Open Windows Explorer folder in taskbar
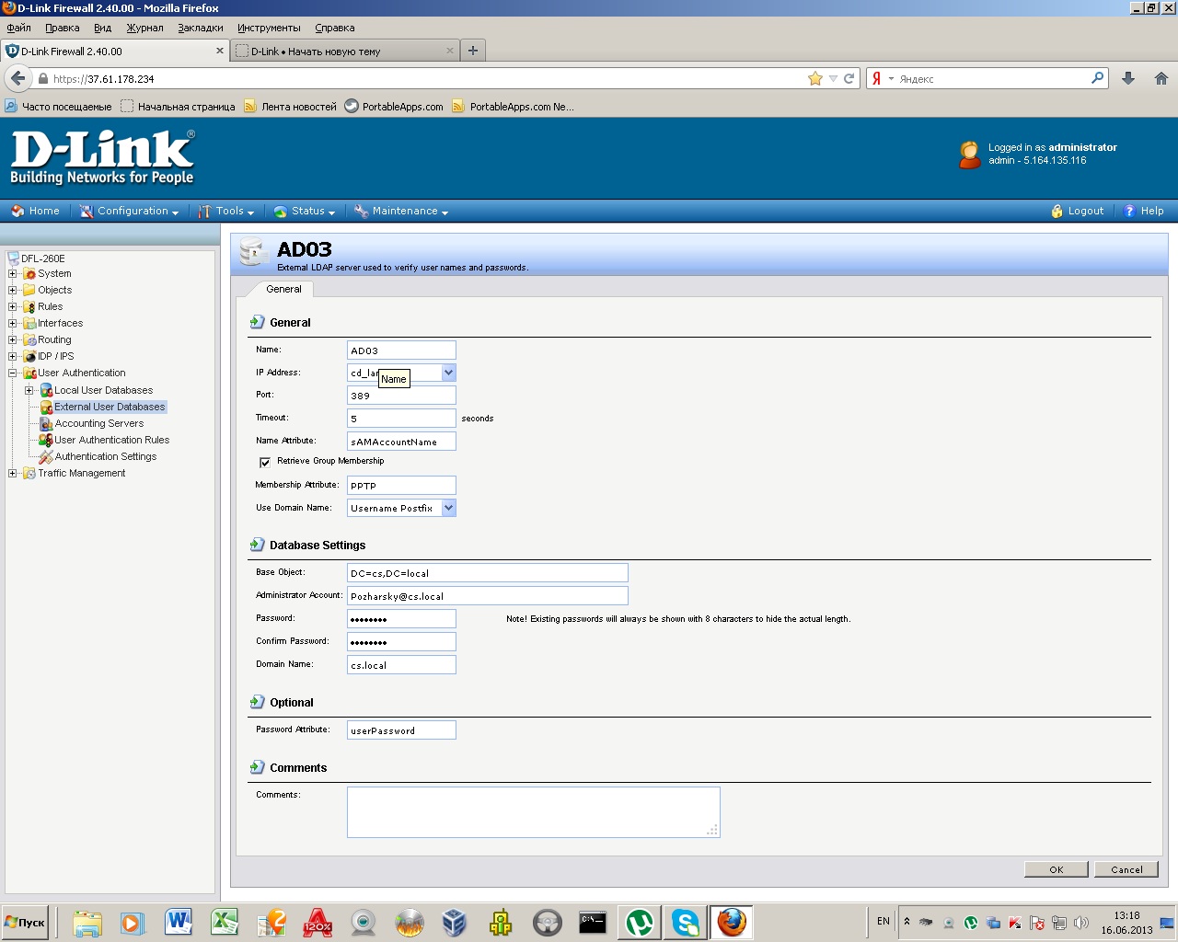This screenshot has height=942, width=1178. (87, 922)
